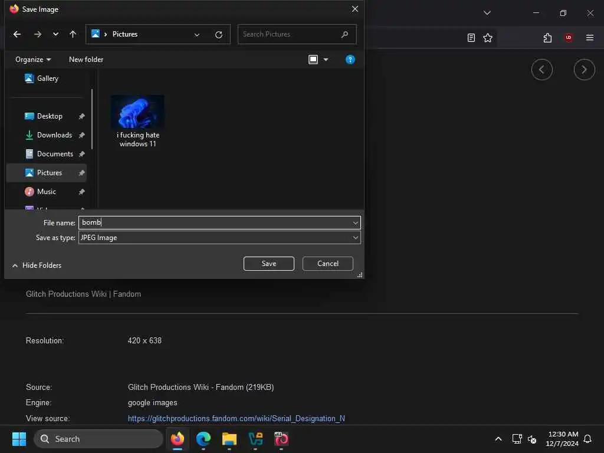Bookmark page with star icon

[488, 38]
